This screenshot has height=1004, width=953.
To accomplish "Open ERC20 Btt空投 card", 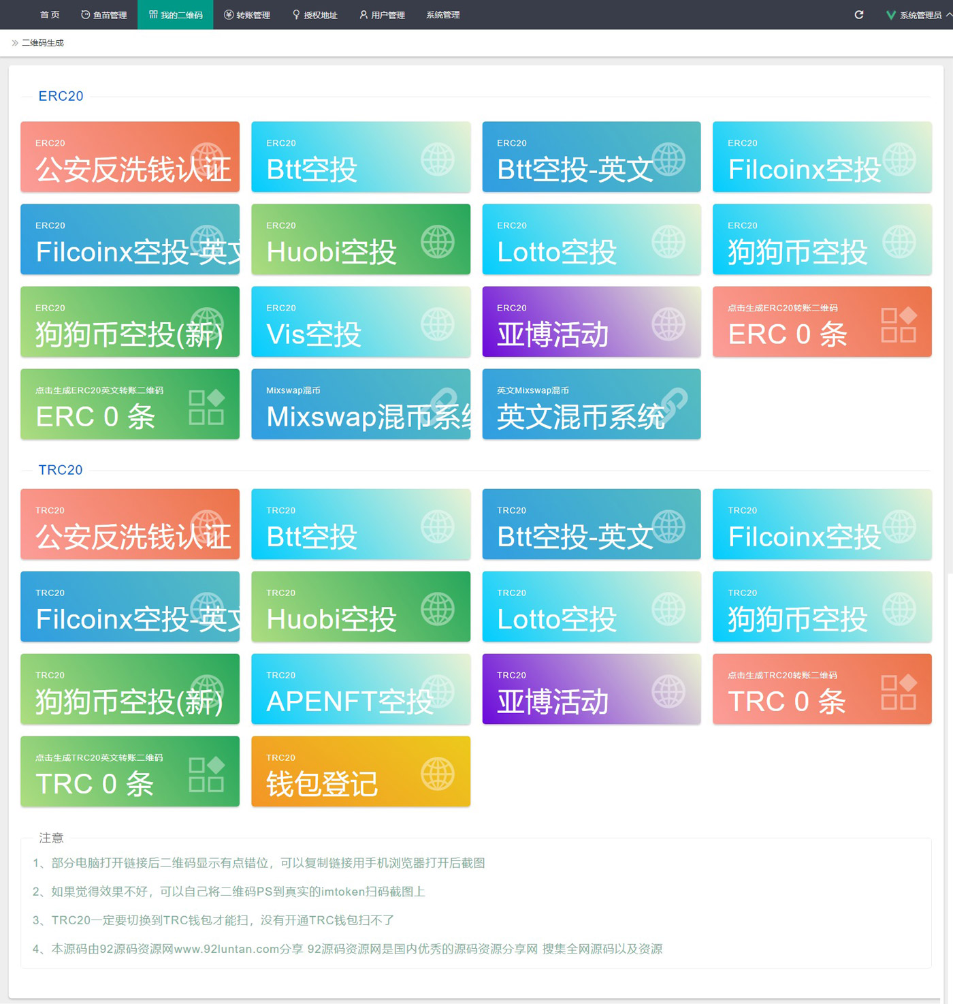I will 361,157.
